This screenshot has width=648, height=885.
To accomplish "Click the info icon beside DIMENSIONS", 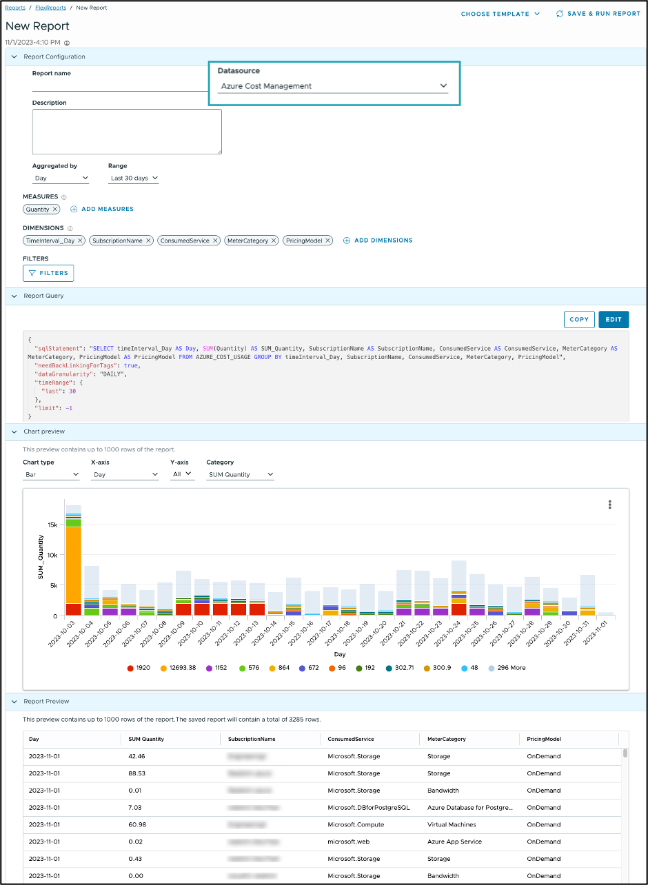I will pos(70,228).
